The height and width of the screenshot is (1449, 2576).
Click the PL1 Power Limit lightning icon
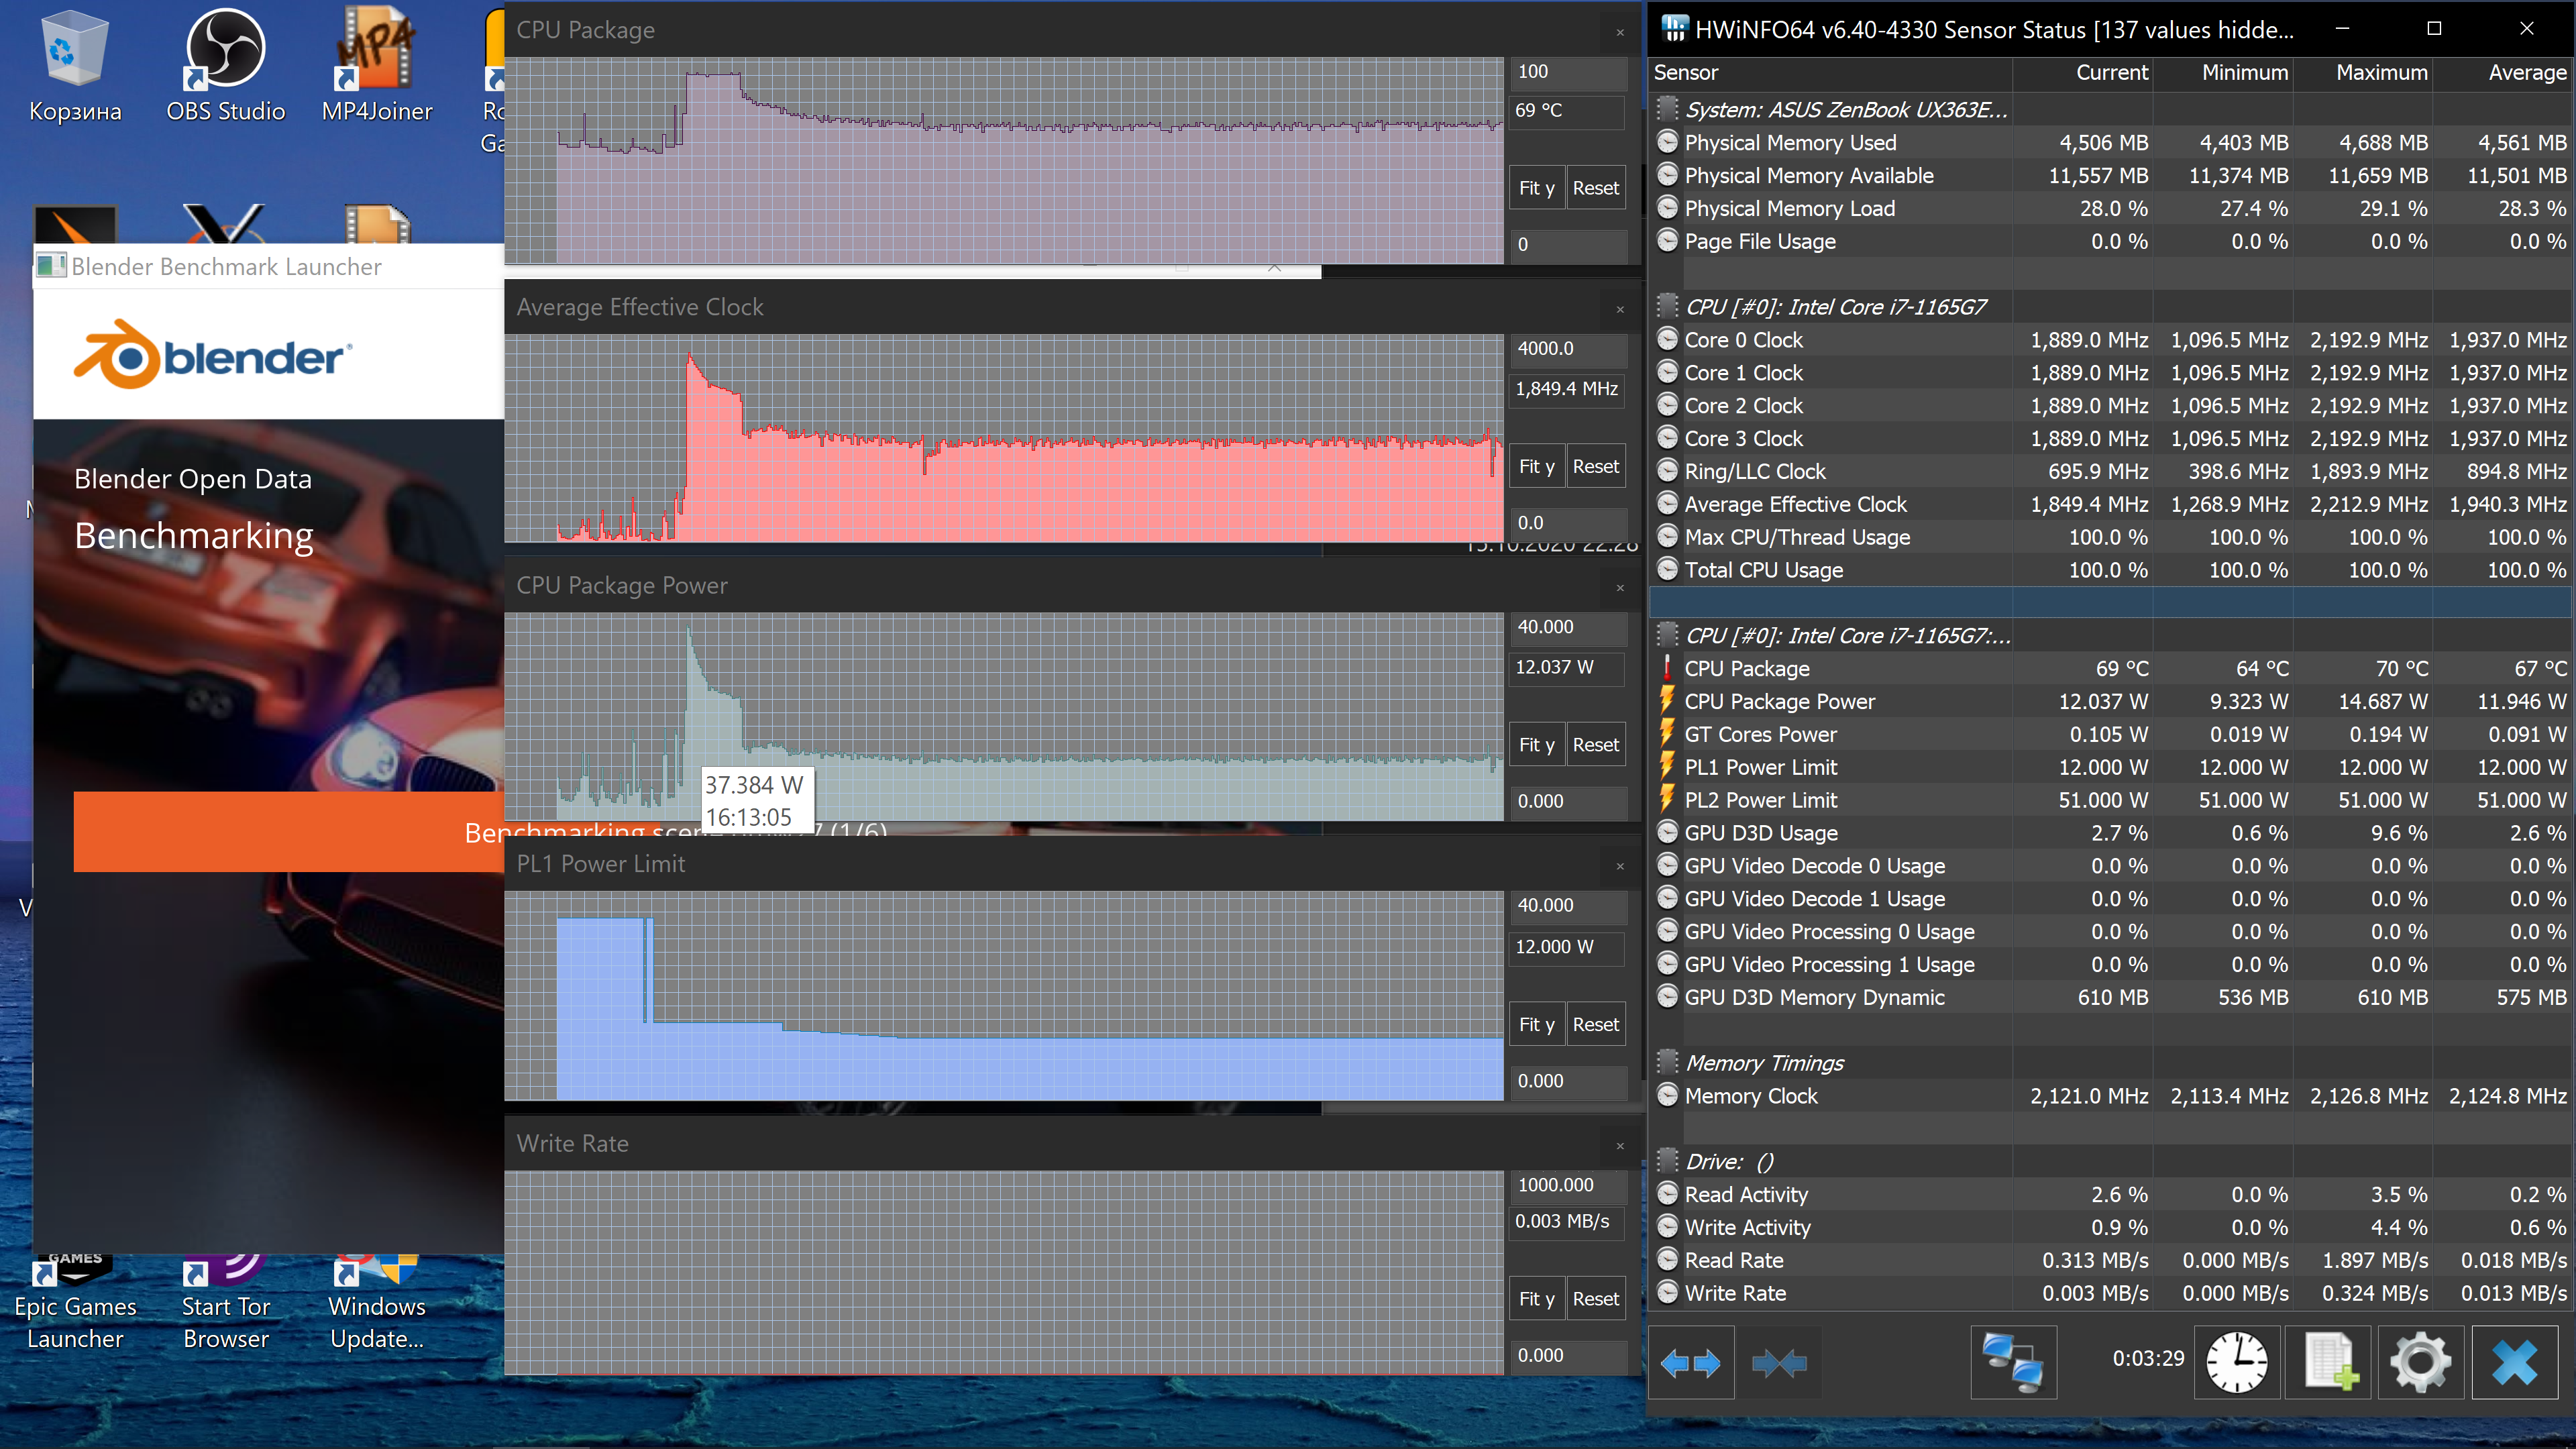(x=1667, y=767)
